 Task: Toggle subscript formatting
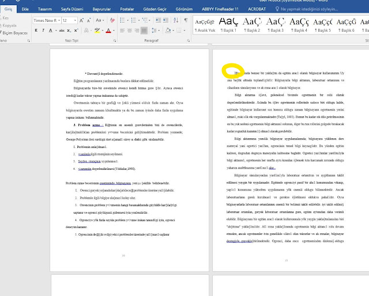tap(69, 31)
